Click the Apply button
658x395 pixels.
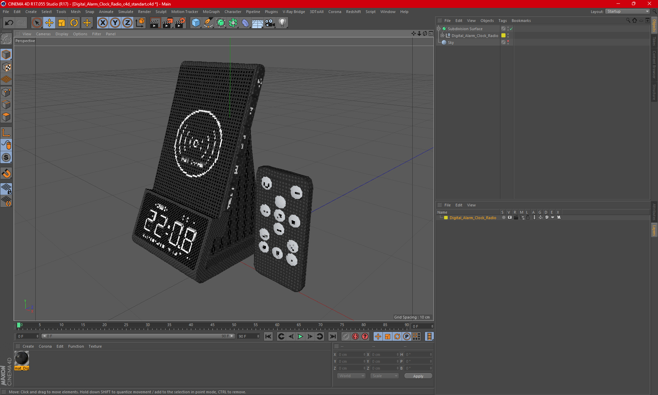point(418,376)
